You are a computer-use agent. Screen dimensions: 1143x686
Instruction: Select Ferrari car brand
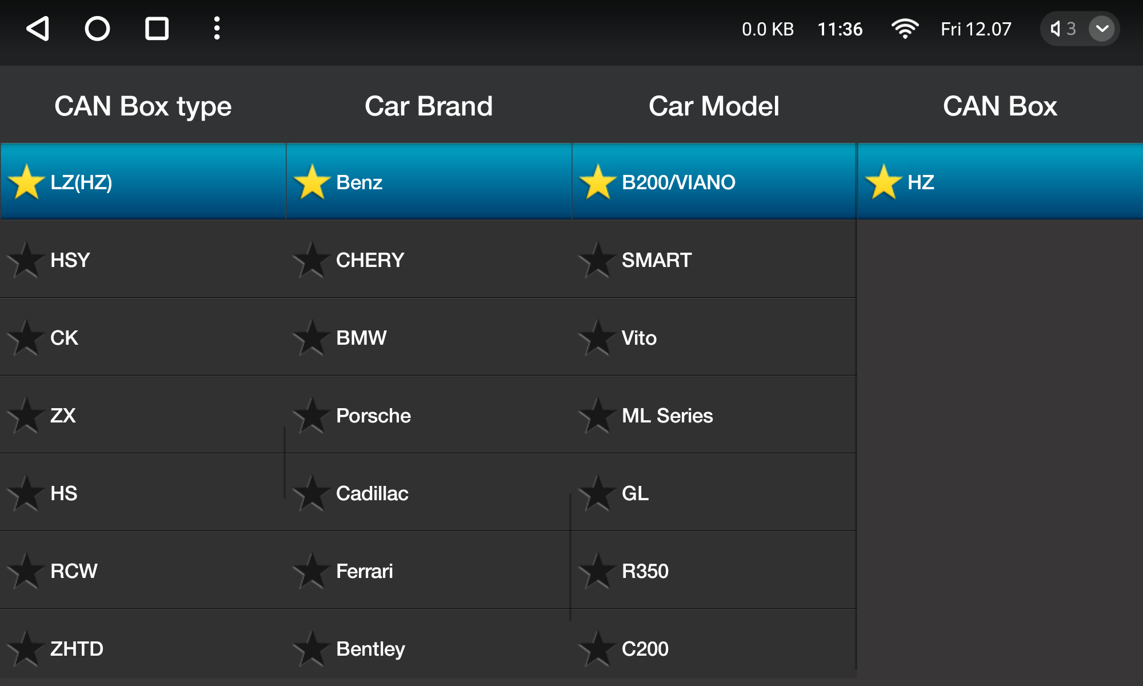coord(429,571)
